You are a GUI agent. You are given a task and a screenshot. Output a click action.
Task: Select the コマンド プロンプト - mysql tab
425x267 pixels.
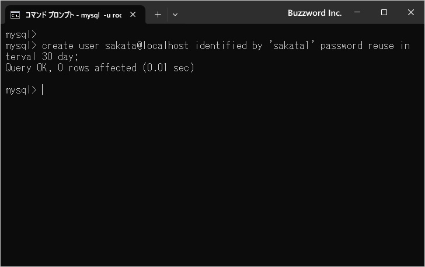coord(73,15)
